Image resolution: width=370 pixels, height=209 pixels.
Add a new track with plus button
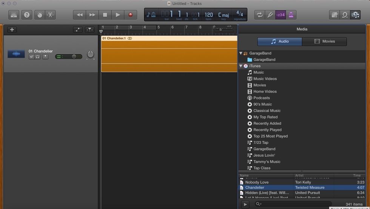(12, 30)
